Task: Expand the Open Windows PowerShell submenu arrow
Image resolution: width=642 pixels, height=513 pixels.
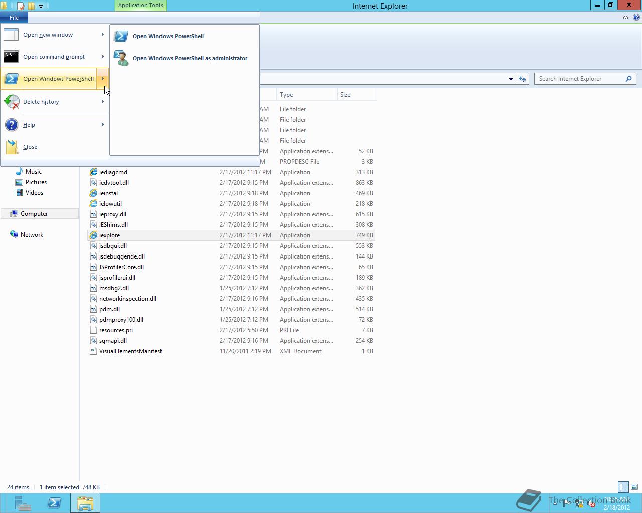Action: pyautogui.click(x=102, y=79)
